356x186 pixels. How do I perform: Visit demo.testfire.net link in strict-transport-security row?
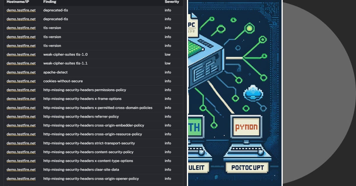[x=21, y=143]
